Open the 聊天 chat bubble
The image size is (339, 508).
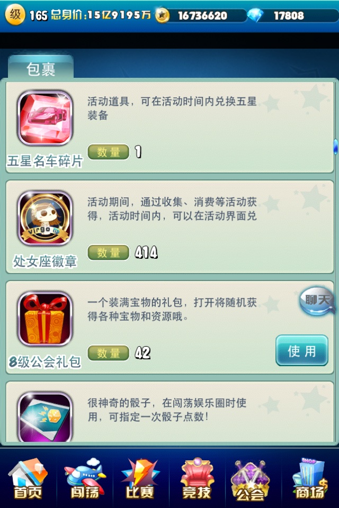pos(317,301)
